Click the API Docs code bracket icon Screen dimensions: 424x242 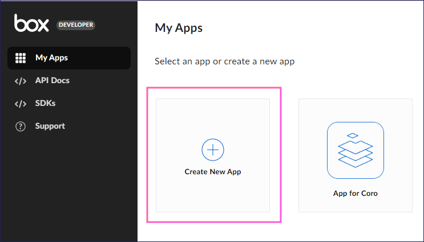(21, 81)
